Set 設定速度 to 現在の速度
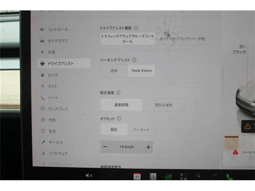Screen dimensions: 255x191 (x=164, y=105)
